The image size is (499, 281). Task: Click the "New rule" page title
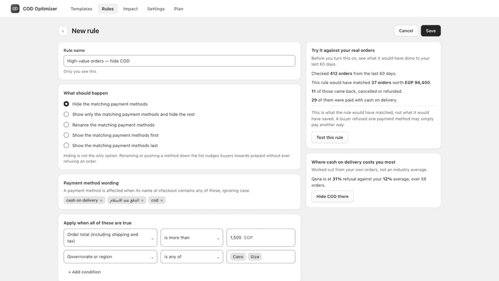click(x=86, y=31)
